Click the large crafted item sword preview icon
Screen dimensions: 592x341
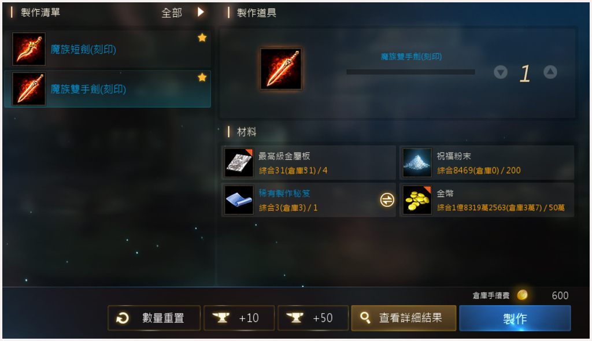pos(281,69)
